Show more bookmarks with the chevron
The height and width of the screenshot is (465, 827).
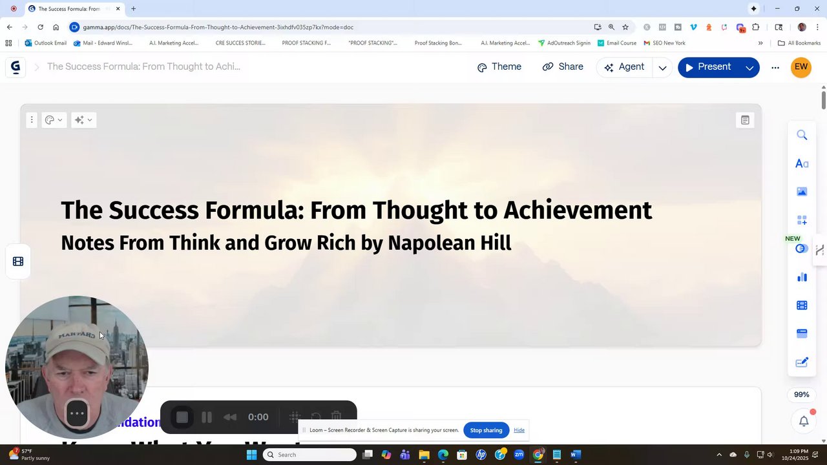760,43
